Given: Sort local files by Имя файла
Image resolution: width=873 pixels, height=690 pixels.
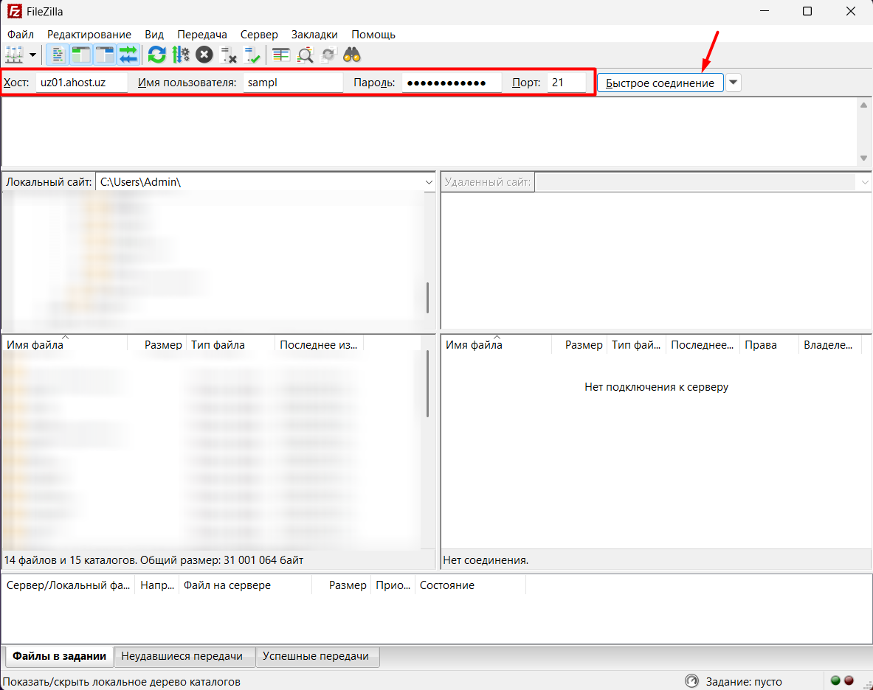Looking at the screenshot, I should point(65,345).
